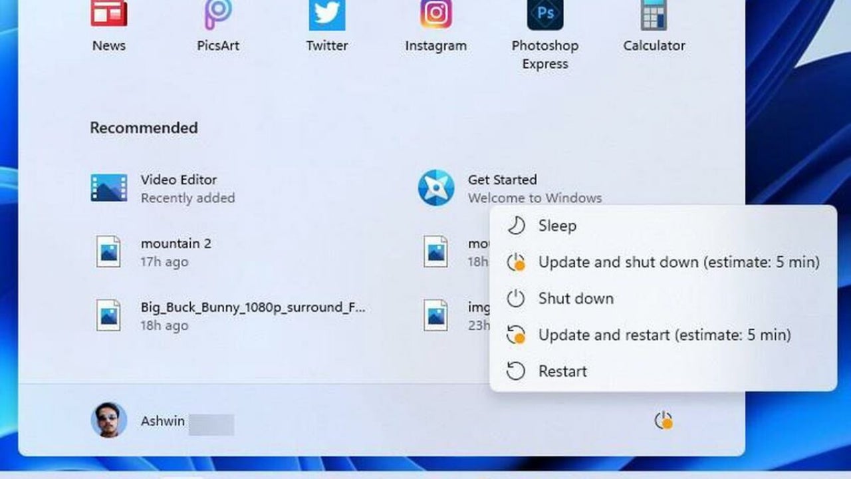This screenshot has height=479, width=851.
Task: Open the mountain 2 image file icon
Action: 108,251
